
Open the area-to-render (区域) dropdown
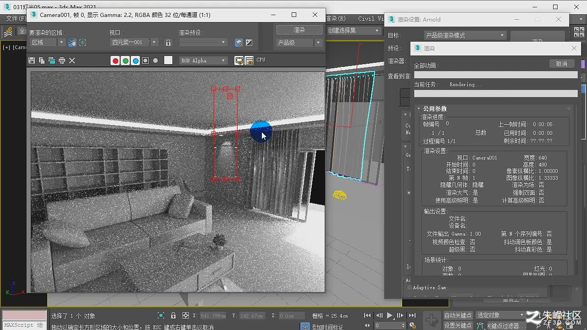48,42
